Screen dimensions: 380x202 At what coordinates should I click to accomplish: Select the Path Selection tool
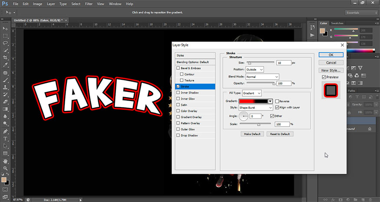pos(5,146)
